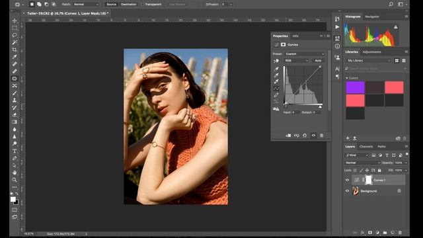The width and height of the screenshot is (423, 238).
Task: Add a layer mask icon in Layers panel
Action: 370,233
